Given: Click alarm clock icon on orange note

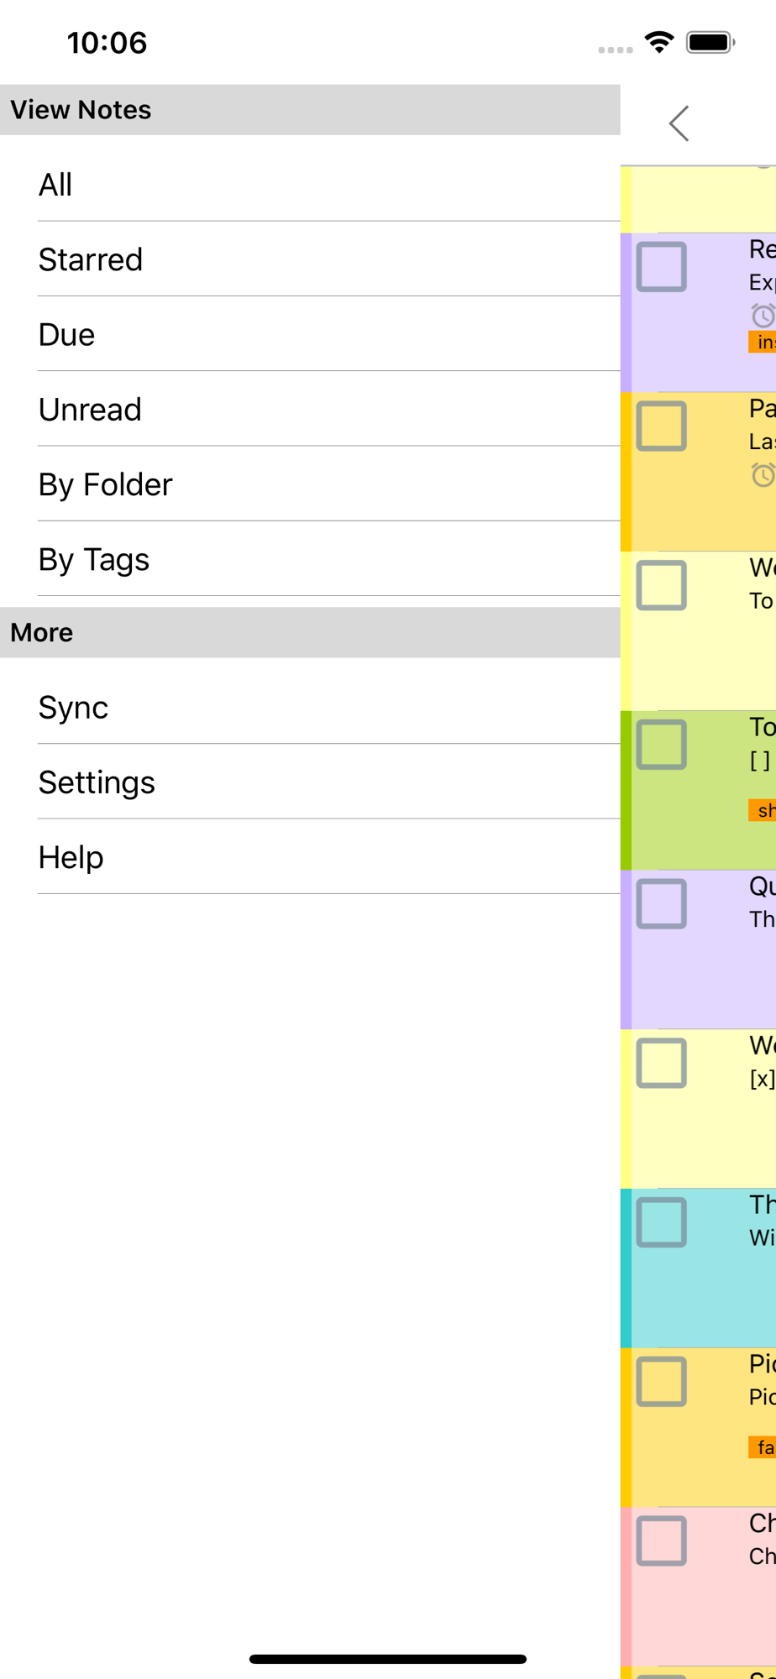Looking at the screenshot, I should (763, 475).
